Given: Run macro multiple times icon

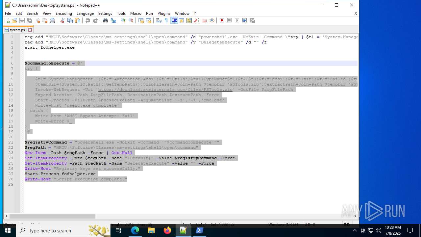Looking at the screenshot, I should pos(245,20).
